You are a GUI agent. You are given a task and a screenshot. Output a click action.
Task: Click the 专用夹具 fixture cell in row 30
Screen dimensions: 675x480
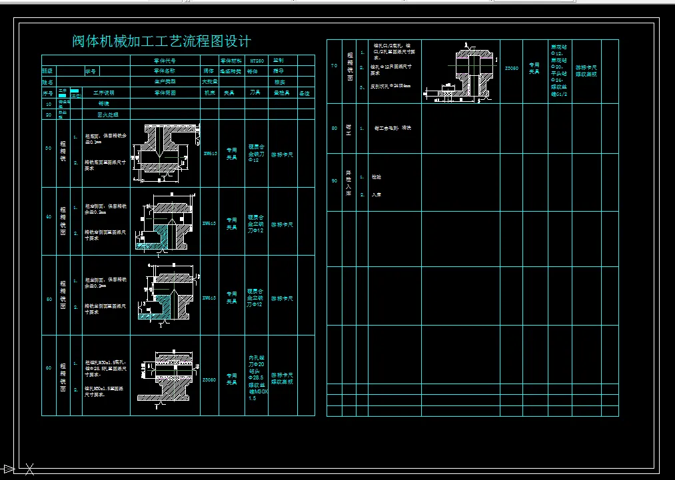click(232, 154)
